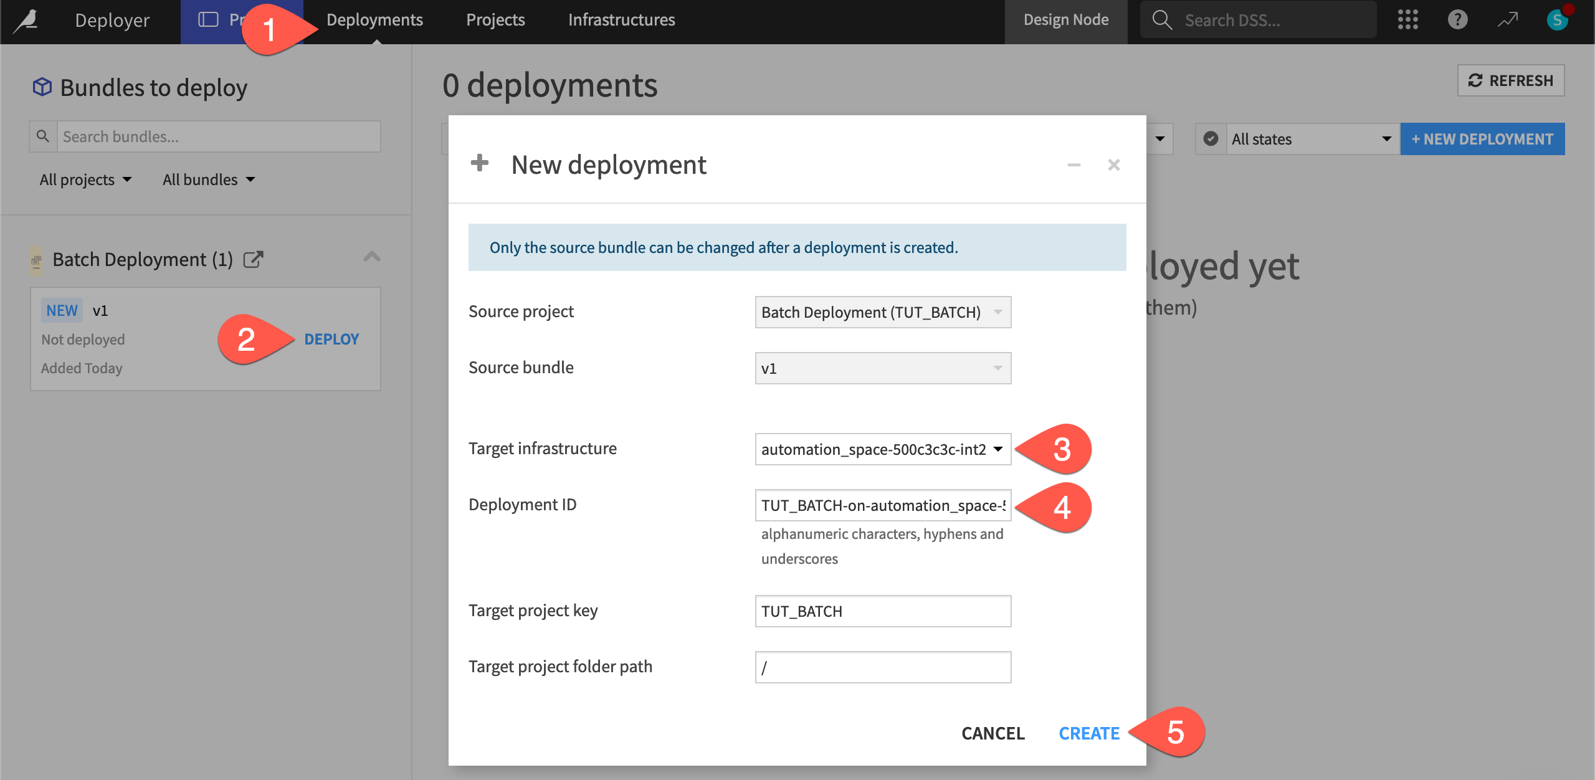Click the plus icon in New deployment header
This screenshot has height=780, width=1595.
pyautogui.click(x=480, y=164)
